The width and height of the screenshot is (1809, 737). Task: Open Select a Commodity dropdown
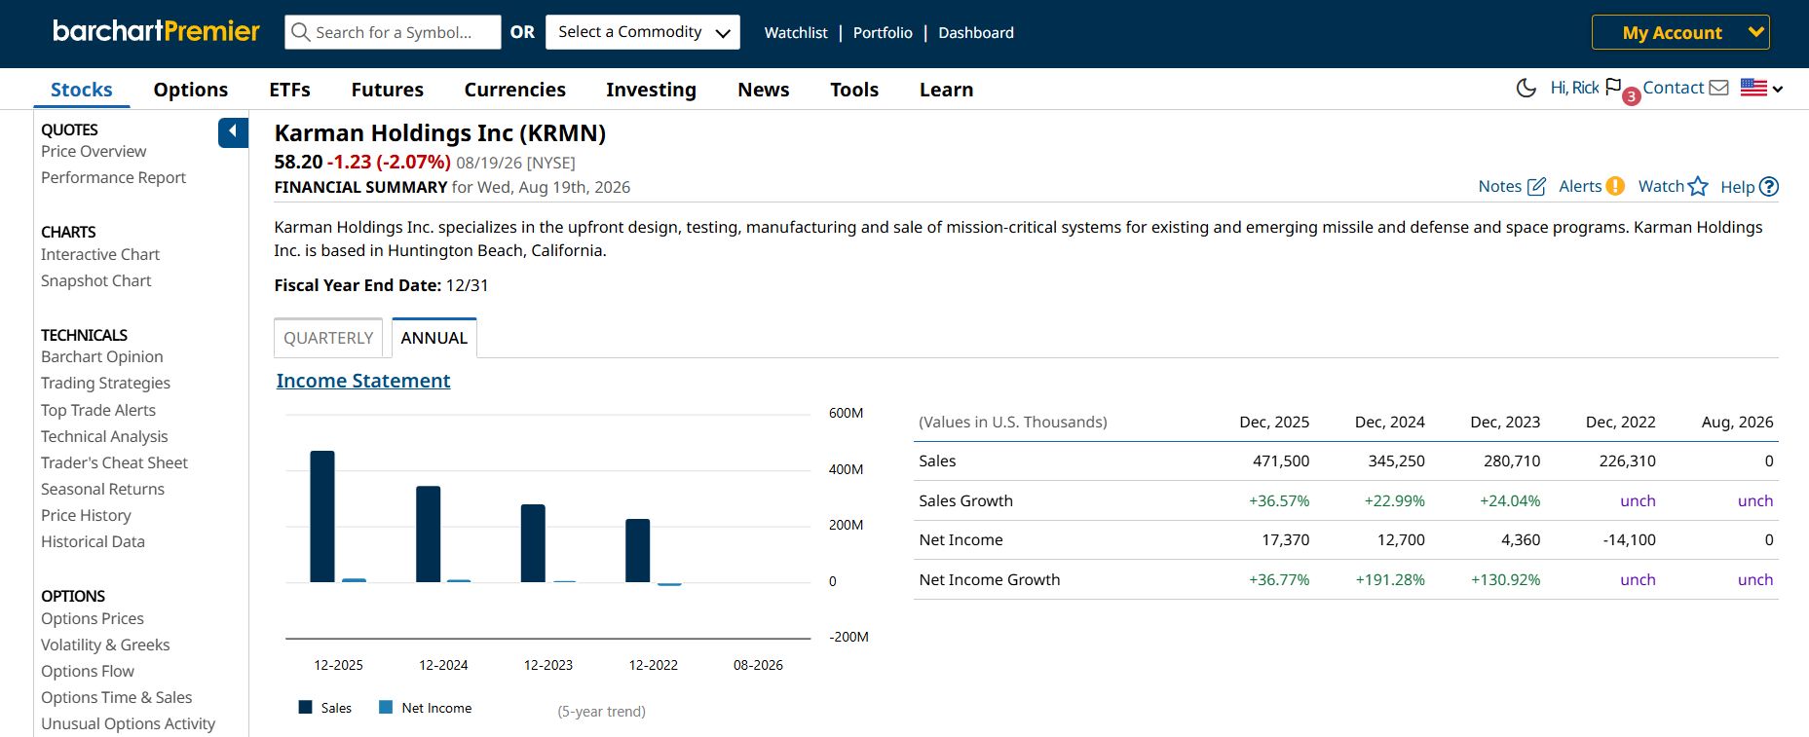tap(643, 32)
